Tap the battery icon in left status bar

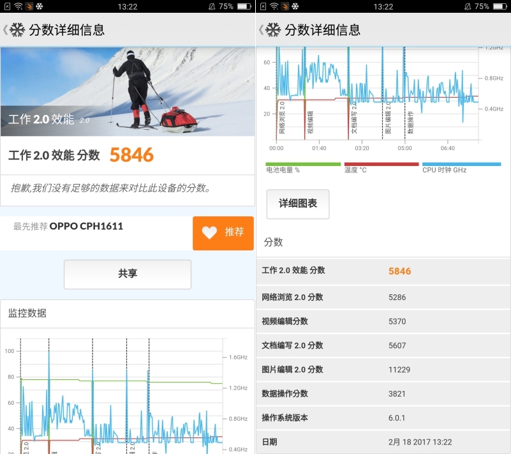click(244, 6)
